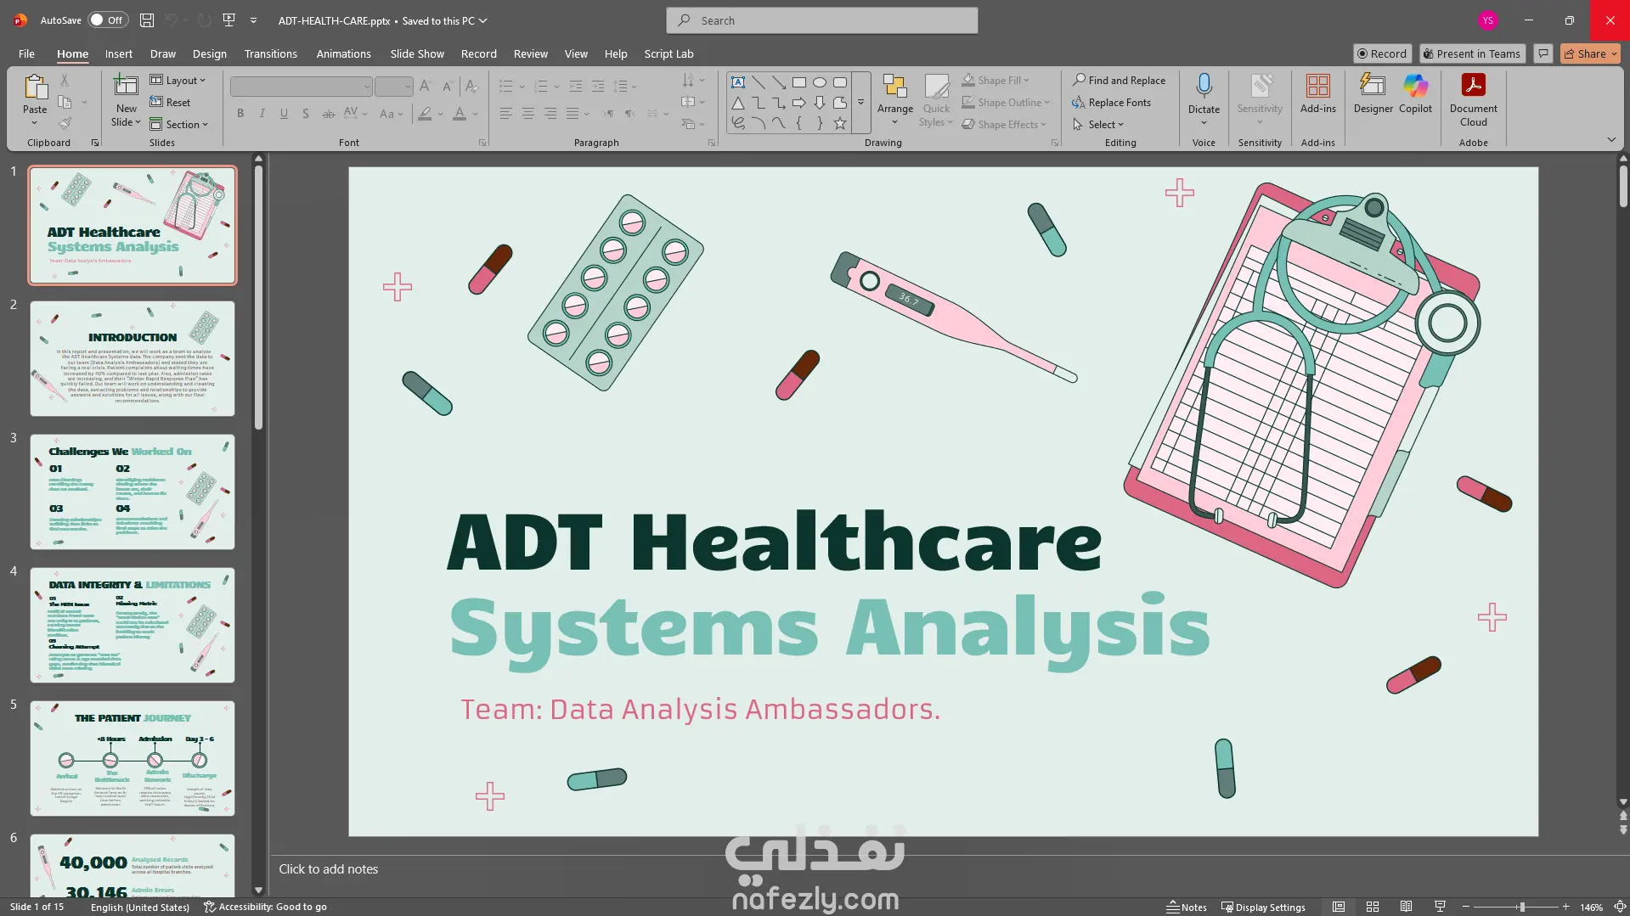The image size is (1630, 916).
Task: Check Accessibility: Good to go status
Action: tap(265, 907)
